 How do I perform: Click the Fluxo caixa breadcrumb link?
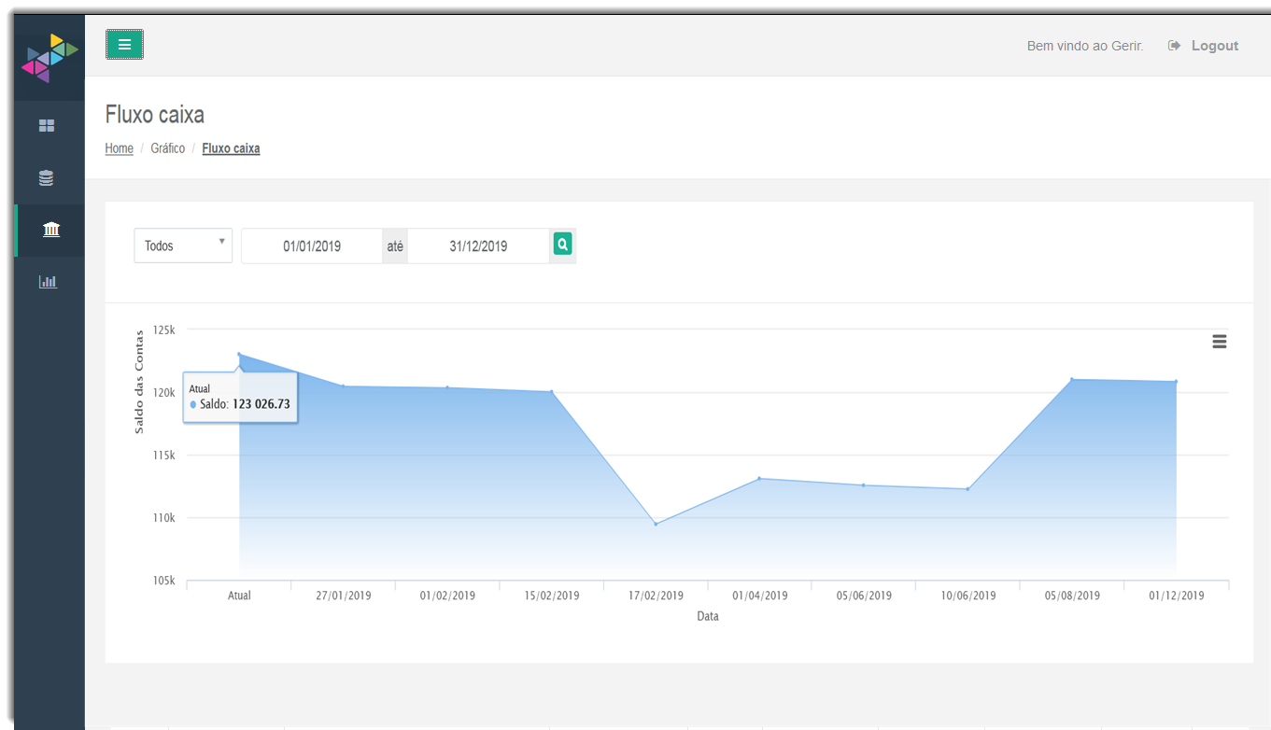pyautogui.click(x=231, y=148)
